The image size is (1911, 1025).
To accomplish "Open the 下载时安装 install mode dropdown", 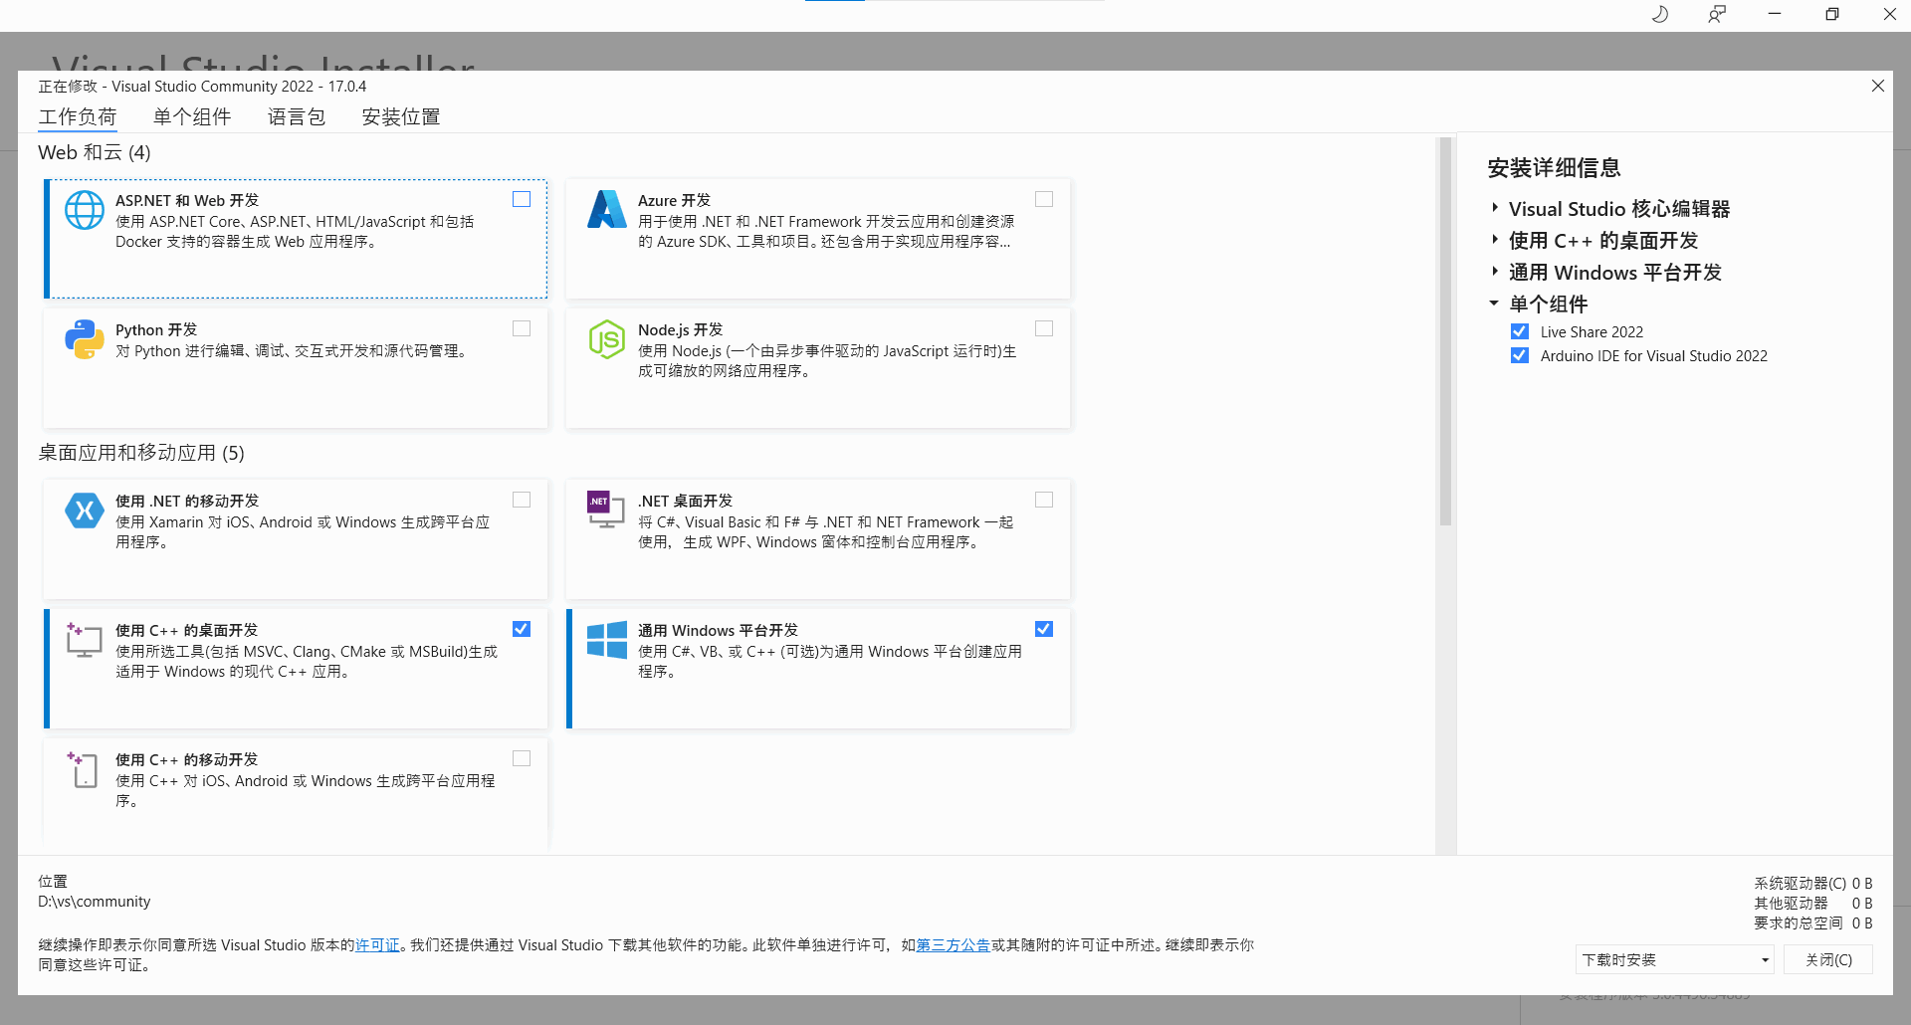I will (x=1676, y=959).
